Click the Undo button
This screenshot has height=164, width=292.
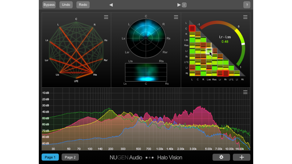(x=66, y=5)
